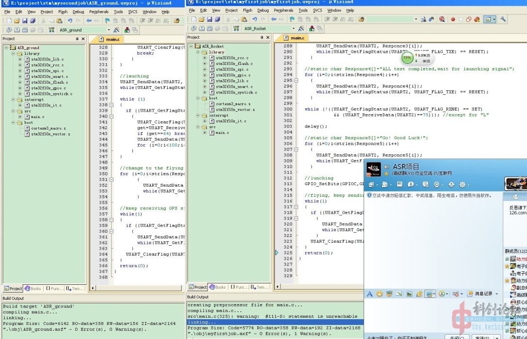The width and height of the screenshot is (527, 339).
Task: Indent the selection in the myfirstjob window toolbar
Action: coord(327,19)
